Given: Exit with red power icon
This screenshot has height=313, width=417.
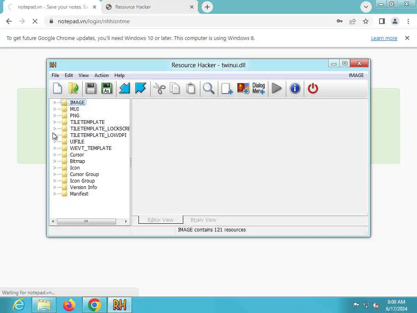Looking at the screenshot, I should (x=313, y=88).
